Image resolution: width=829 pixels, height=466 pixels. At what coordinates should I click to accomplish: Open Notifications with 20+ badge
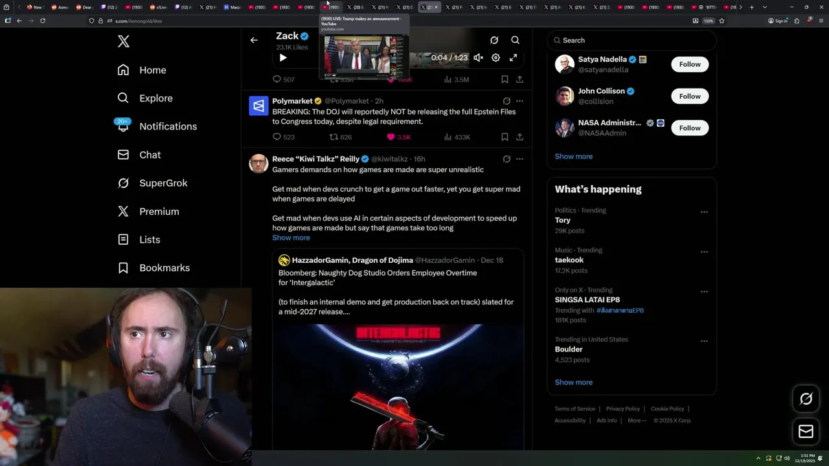coord(157,126)
